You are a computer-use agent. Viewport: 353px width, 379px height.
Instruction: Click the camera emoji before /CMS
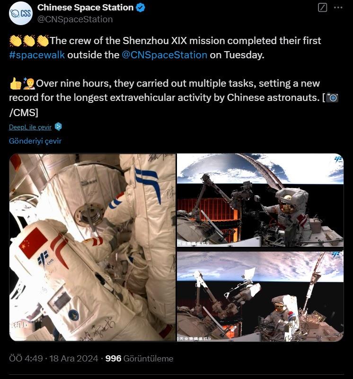tap(332, 98)
